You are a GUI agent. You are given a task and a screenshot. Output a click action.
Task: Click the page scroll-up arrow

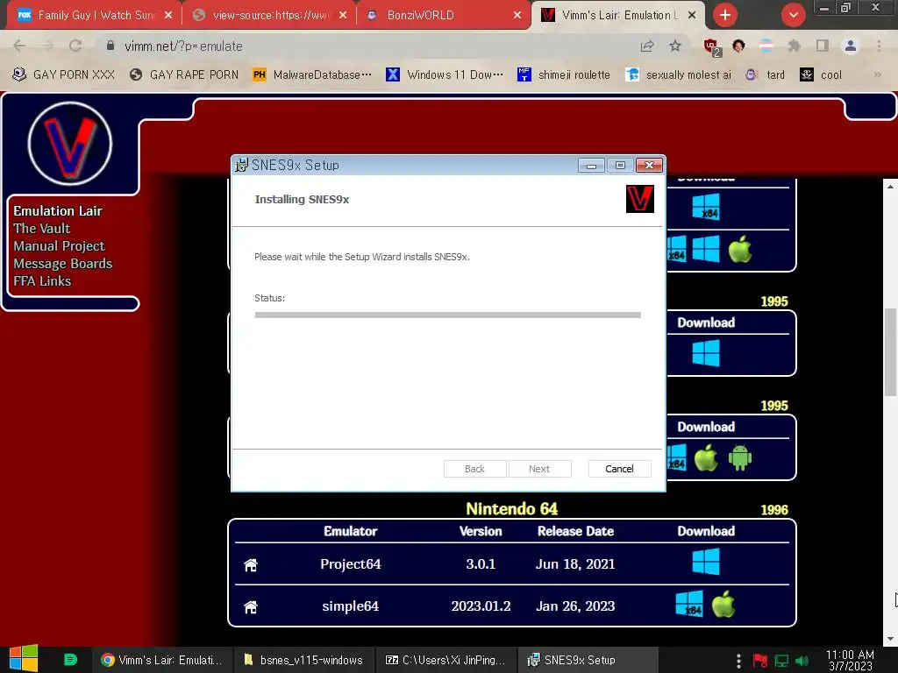(890, 186)
